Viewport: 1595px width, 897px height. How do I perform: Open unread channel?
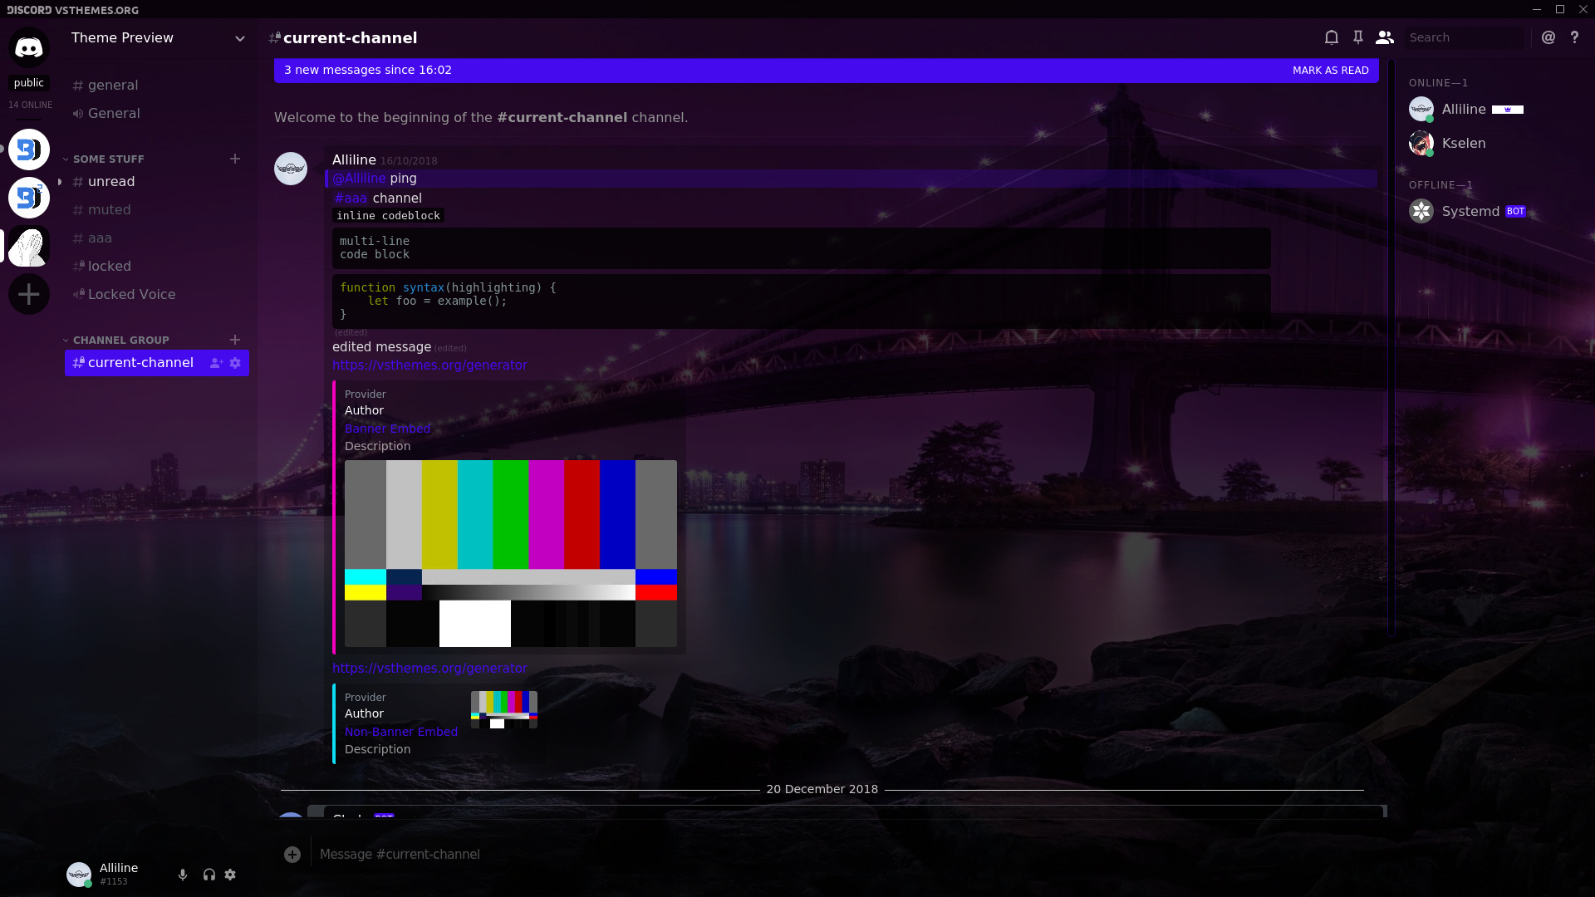[x=157, y=182]
